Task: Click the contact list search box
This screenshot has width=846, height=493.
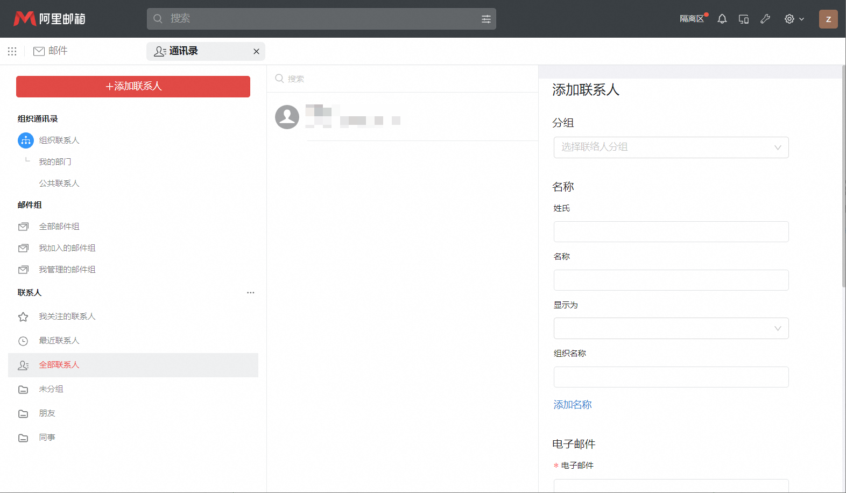Action: click(x=404, y=79)
